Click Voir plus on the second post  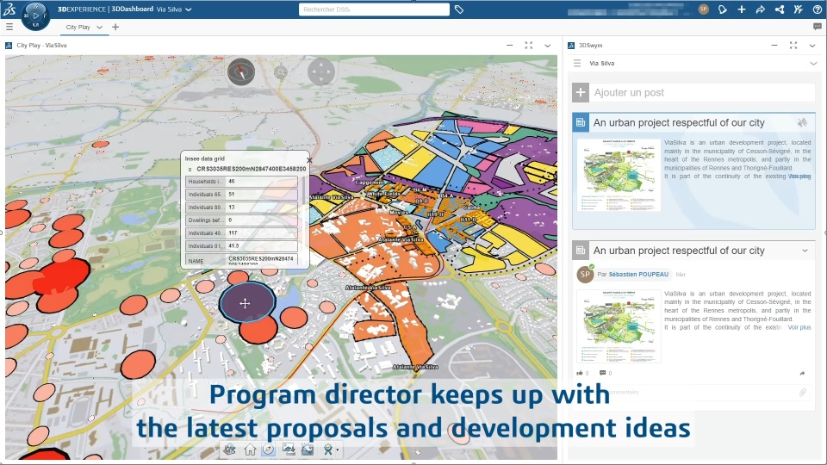(799, 327)
